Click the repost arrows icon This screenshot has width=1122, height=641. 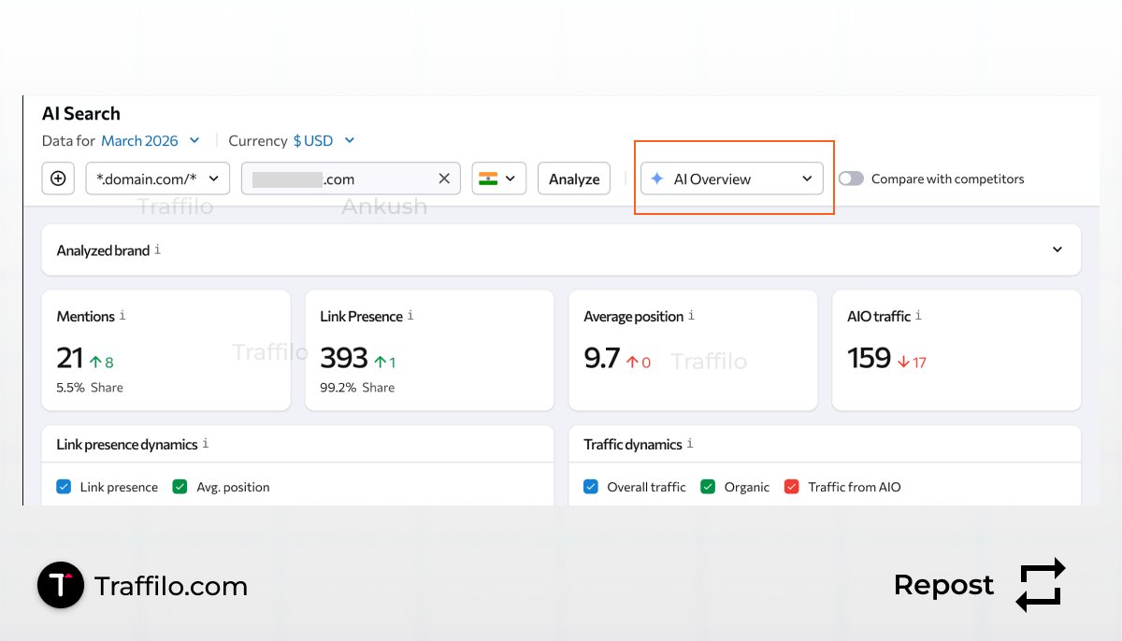pyautogui.click(x=1040, y=585)
